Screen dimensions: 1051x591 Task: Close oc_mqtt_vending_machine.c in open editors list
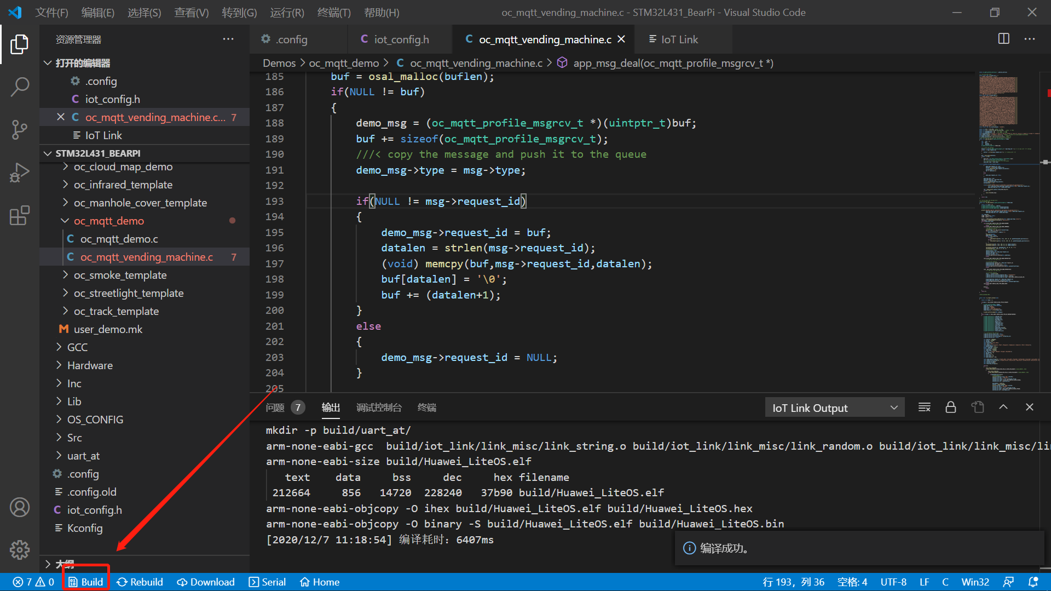61,117
